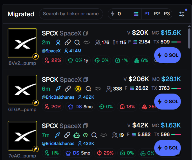Click the 20% top holders badge
Viewport: 192px width, 160px height.
tap(53, 107)
